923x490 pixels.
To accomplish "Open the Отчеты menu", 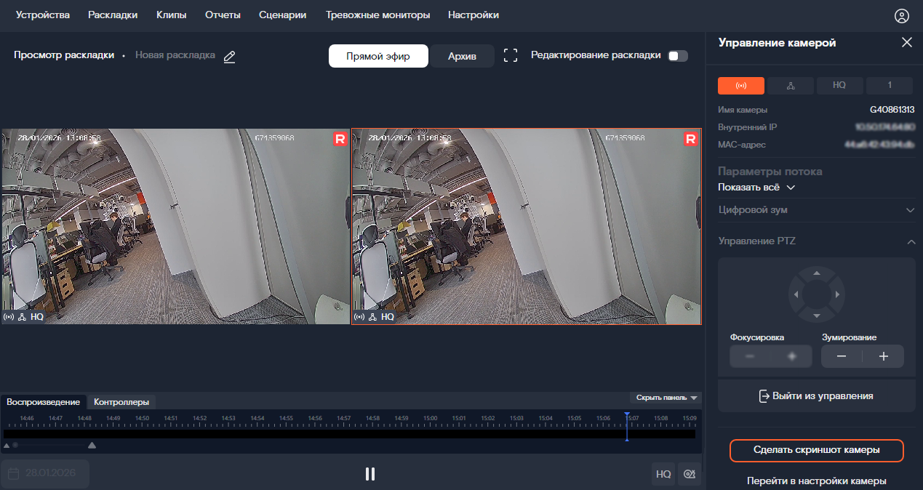I will (223, 15).
